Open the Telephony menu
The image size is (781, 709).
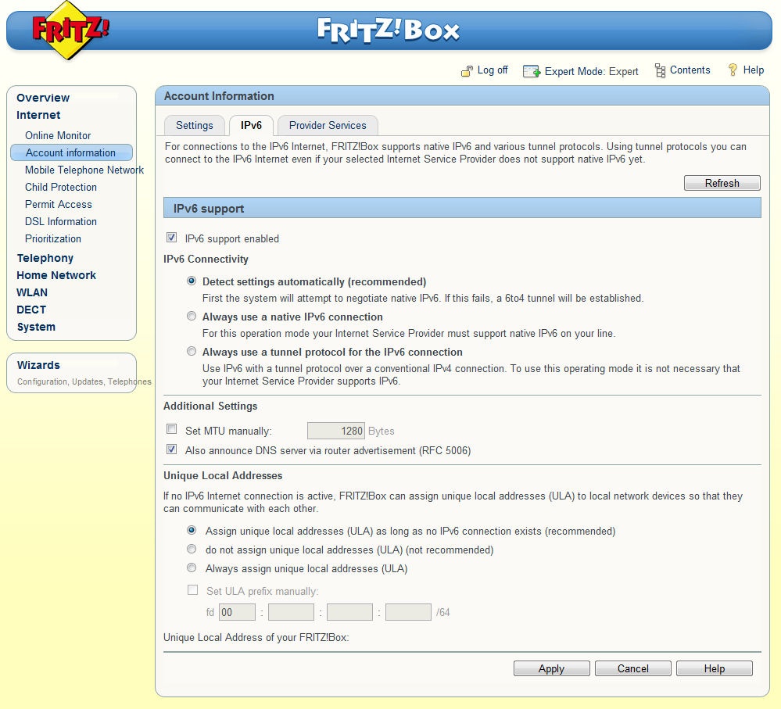(x=45, y=258)
